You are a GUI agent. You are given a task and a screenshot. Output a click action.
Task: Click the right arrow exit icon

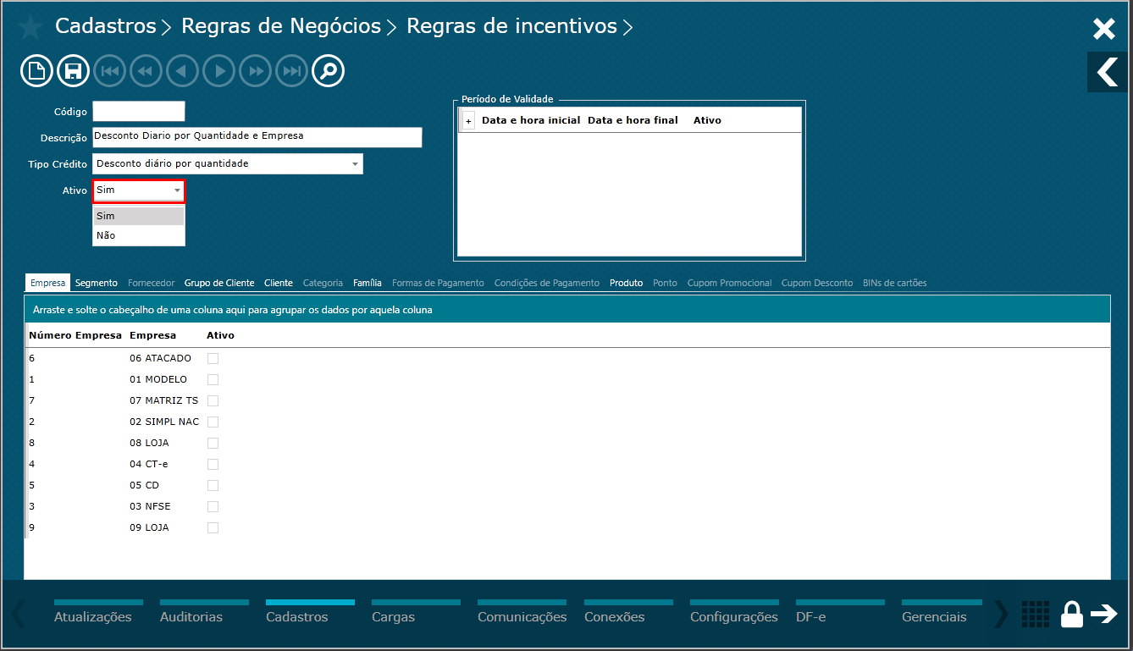pos(1104,614)
